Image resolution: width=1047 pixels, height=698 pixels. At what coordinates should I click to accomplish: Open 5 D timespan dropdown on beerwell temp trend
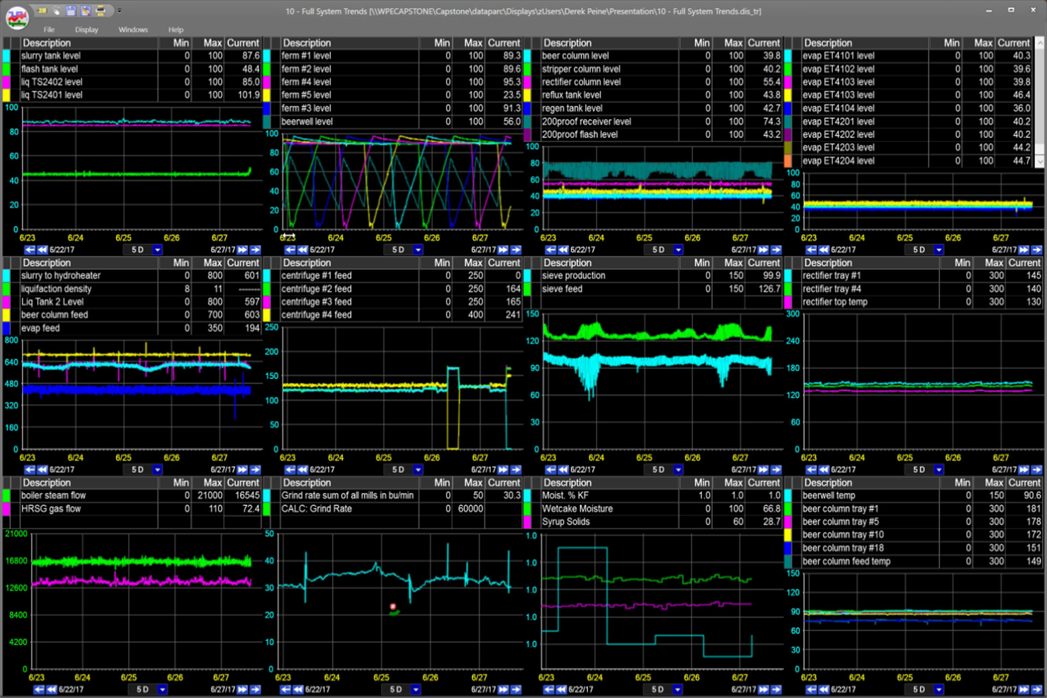tap(938, 689)
